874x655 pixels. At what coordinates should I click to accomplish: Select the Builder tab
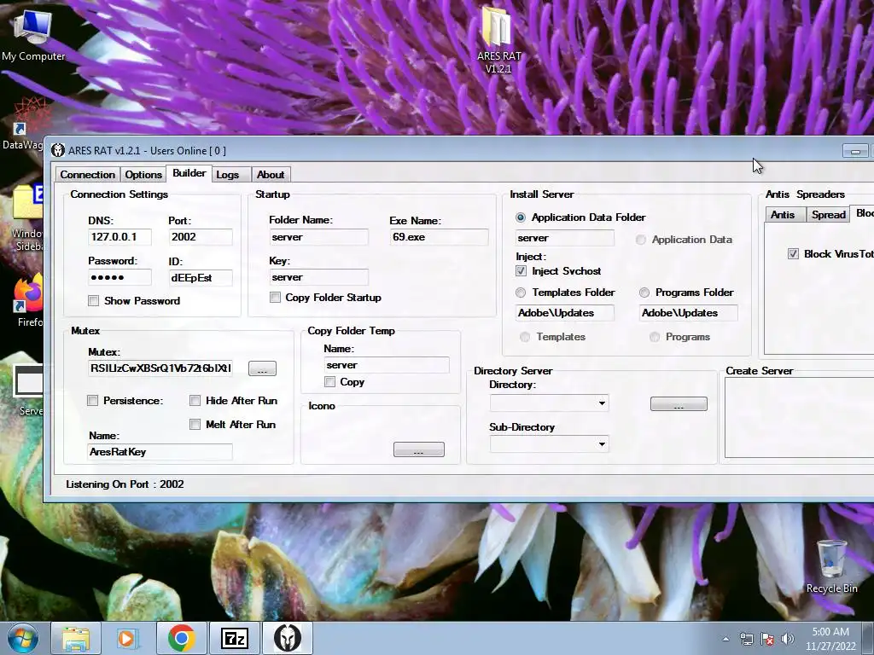coord(189,173)
